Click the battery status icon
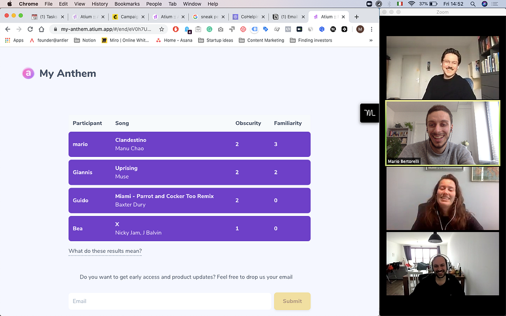 (433, 4)
